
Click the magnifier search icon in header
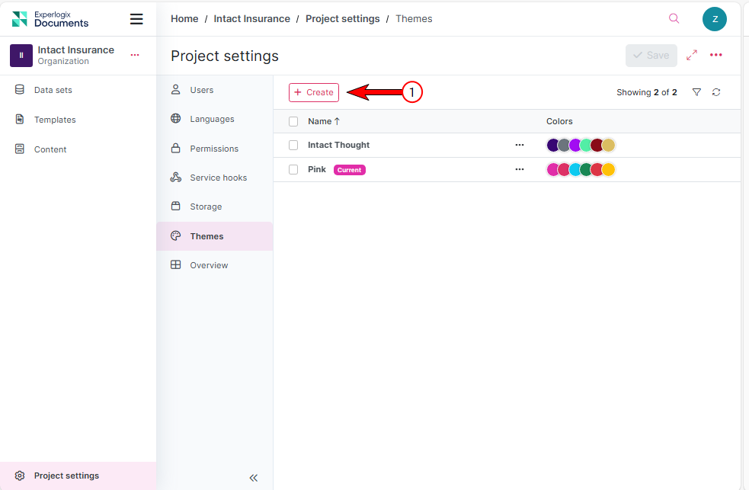[674, 19]
